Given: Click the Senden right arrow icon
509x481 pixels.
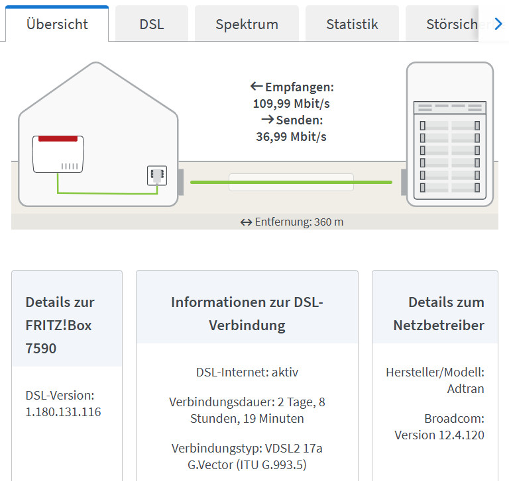Looking at the screenshot, I should 267,120.
